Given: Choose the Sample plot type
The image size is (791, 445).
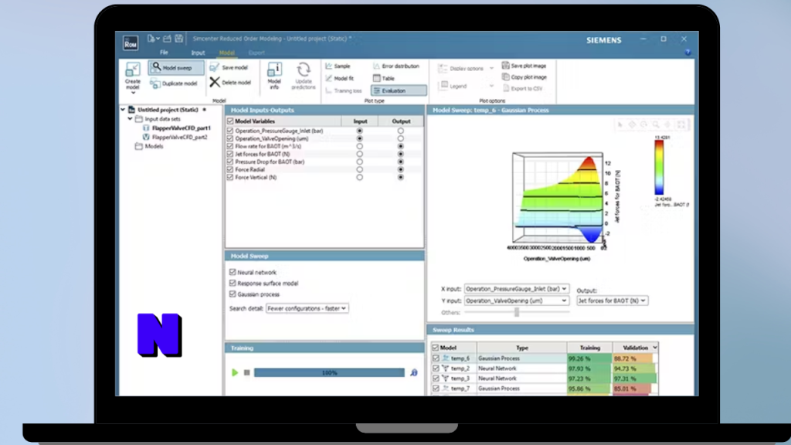Looking at the screenshot, I should pyautogui.click(x=338, y=66).
